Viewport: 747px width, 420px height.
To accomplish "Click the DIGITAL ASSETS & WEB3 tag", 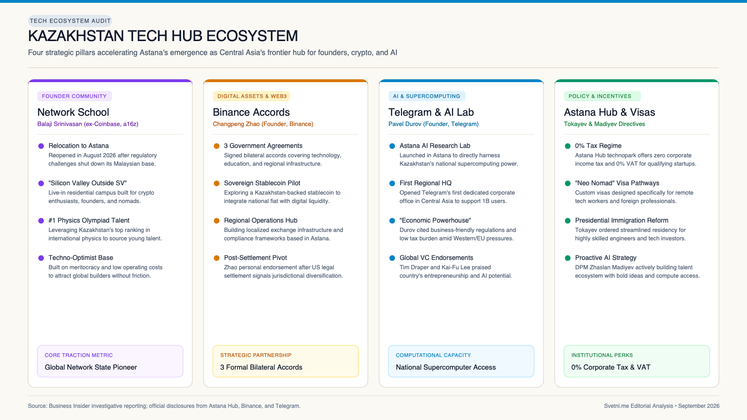I will point(252,96).
